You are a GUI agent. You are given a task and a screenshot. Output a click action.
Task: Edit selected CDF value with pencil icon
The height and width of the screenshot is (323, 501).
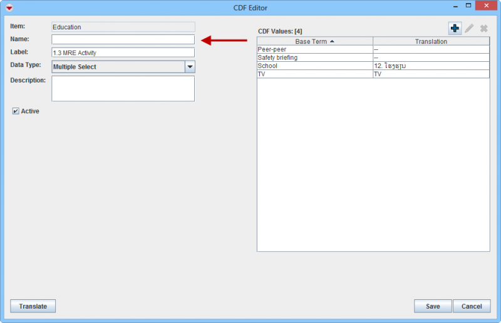pyautogui.click(x=469, y=29)
